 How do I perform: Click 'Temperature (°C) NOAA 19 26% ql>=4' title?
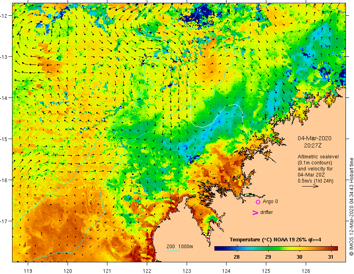point(275,240)
